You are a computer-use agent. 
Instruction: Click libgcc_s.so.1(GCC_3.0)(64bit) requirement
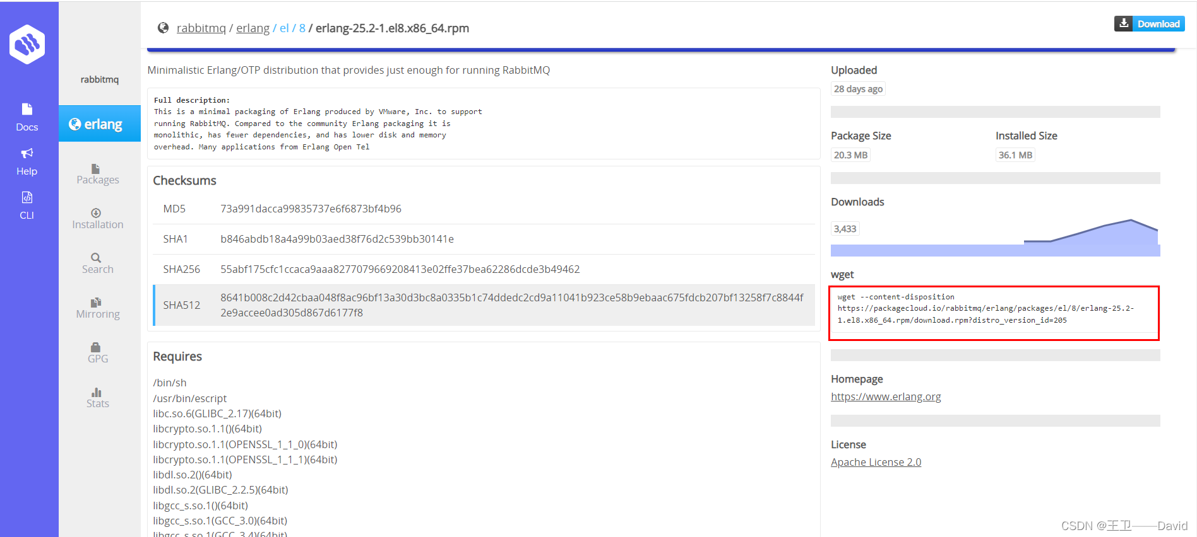coord(220,521)
